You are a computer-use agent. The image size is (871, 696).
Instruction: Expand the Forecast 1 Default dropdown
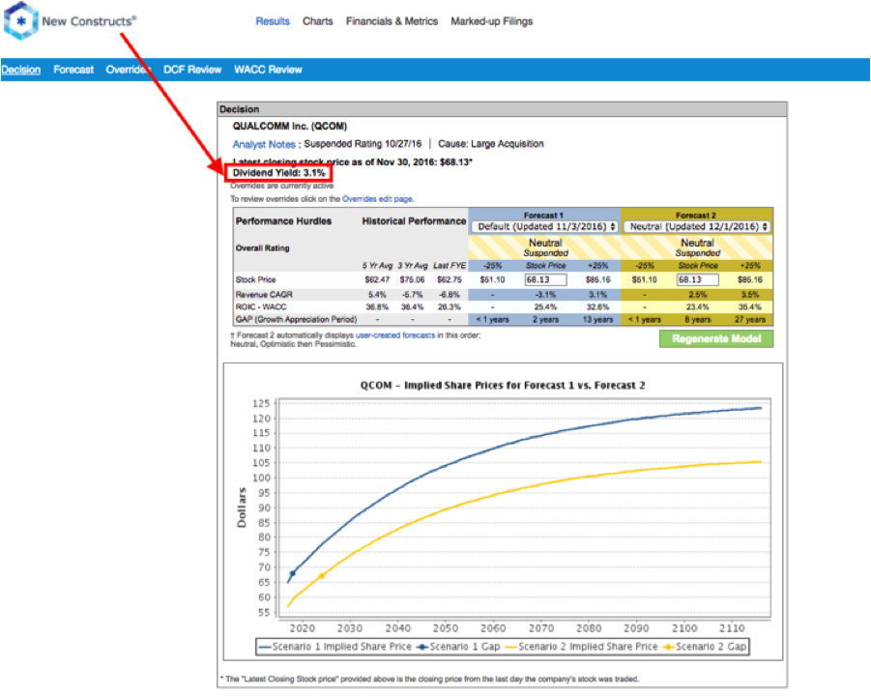(x=542, y=226)
